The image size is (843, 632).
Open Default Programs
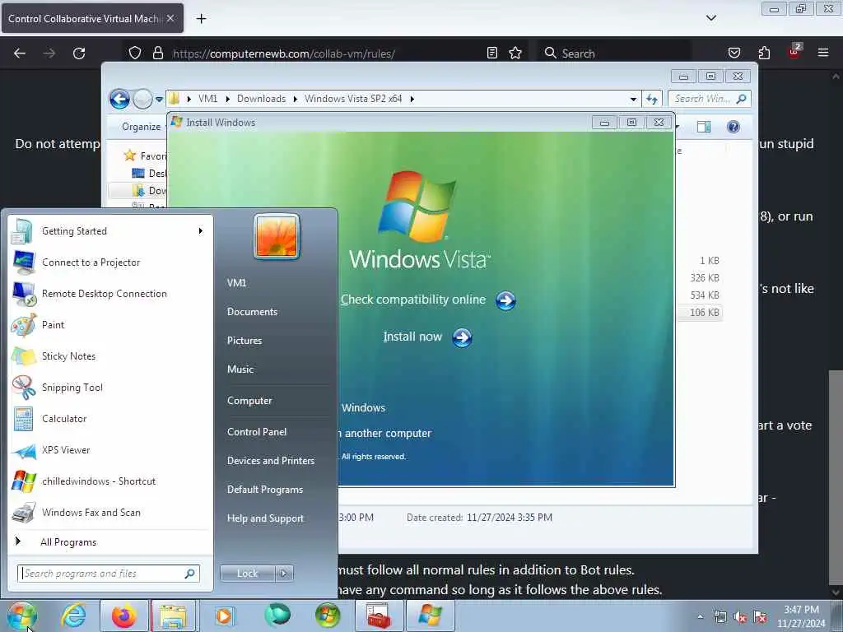[x=264, y=490]
